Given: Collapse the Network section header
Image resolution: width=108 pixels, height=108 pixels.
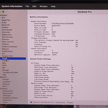Looking at the screenshot, I should coord(3,77).
